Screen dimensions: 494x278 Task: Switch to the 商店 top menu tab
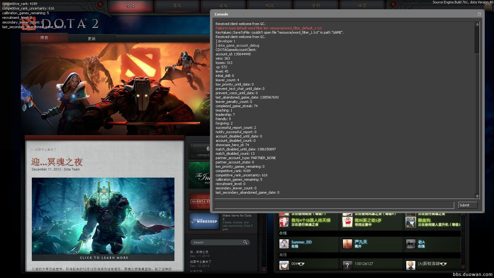click(177, 6)
